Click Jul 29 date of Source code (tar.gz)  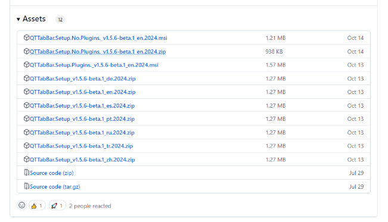(356, 186)
